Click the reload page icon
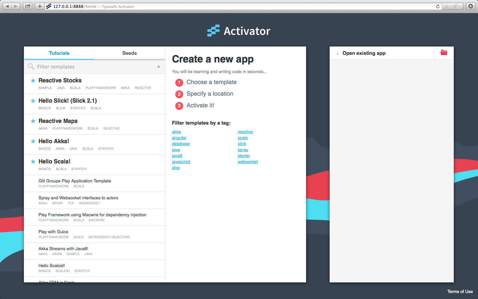Image resolution: width=478 pixels, height=299 pixels. (x=438, y=6)
